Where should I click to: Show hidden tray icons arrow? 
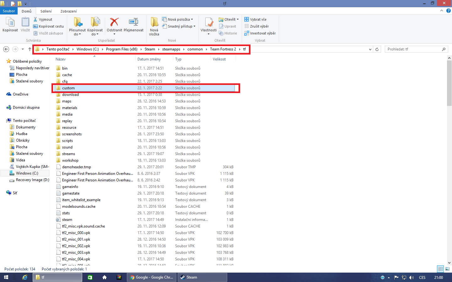389,277
